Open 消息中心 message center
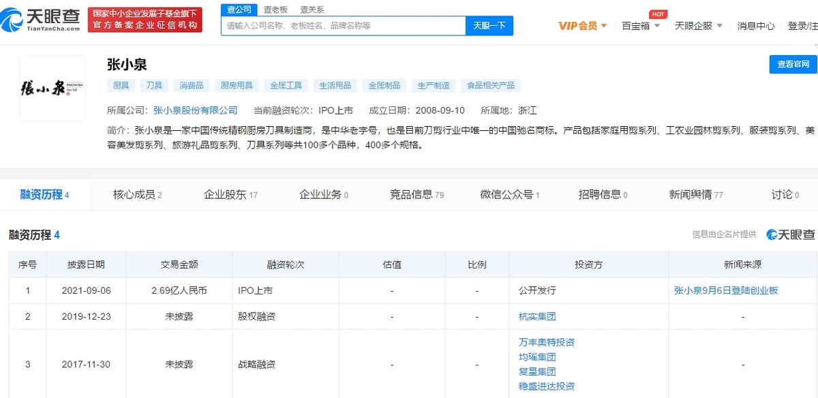Image resolution: width=818 pixels, height=398 pixels. click(x=756, y=26)
